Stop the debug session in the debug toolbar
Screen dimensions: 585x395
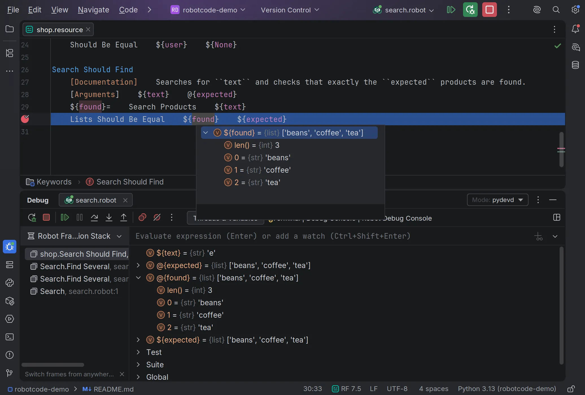[46, 218]
